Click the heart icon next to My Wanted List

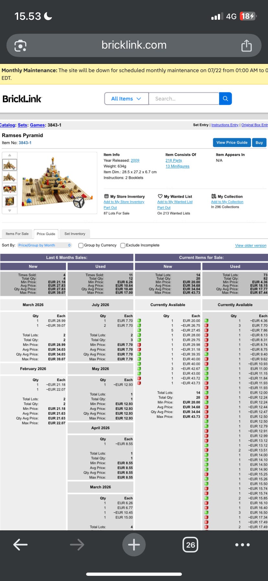[160, 196]
